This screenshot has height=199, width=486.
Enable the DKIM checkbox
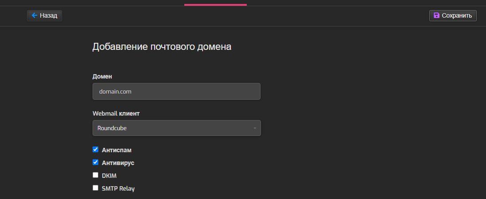[x=95, y=175]
